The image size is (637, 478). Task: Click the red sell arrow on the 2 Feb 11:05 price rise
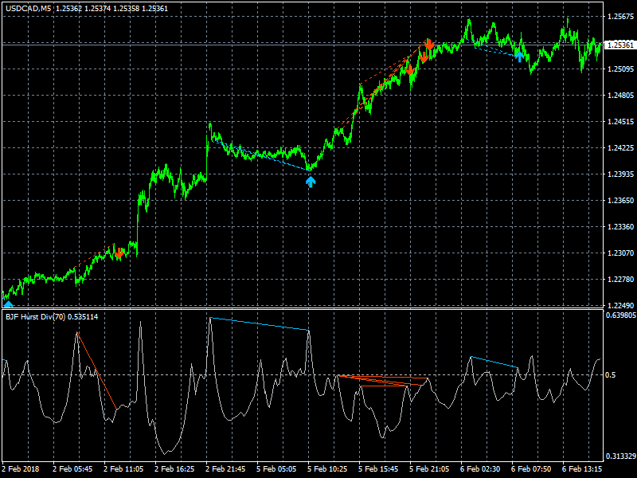coord(119,253)
